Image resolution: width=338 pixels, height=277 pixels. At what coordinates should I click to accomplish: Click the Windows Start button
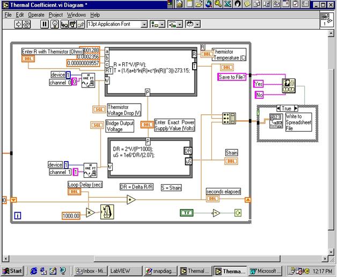coord(12,271)
